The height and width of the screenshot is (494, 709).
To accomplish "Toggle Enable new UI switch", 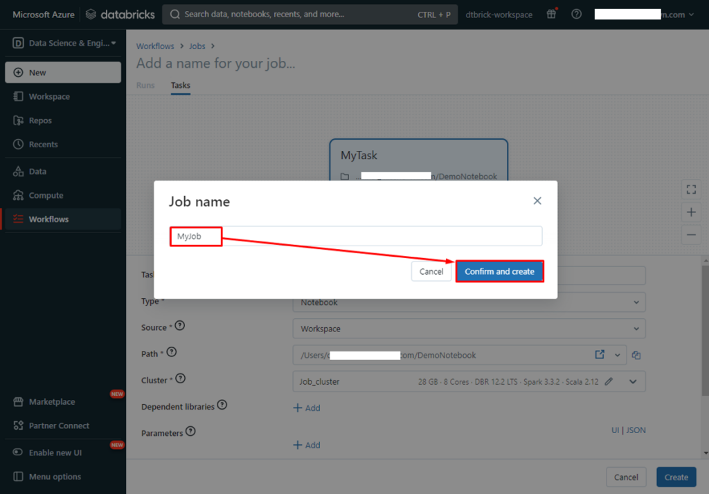I will click(17, 452).
